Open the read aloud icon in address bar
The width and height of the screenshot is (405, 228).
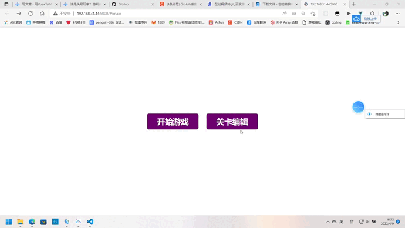284,14
